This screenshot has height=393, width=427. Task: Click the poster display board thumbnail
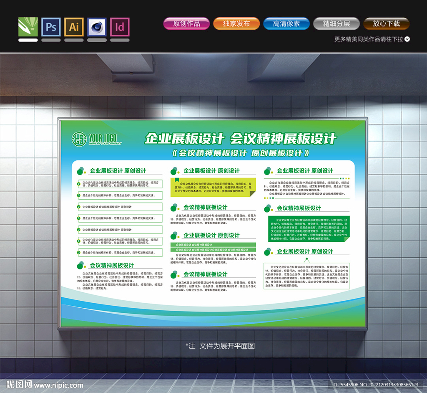point(213,223)
